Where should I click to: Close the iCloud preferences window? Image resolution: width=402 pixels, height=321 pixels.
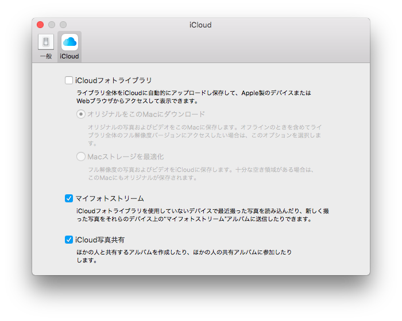(x=40, y=25)
